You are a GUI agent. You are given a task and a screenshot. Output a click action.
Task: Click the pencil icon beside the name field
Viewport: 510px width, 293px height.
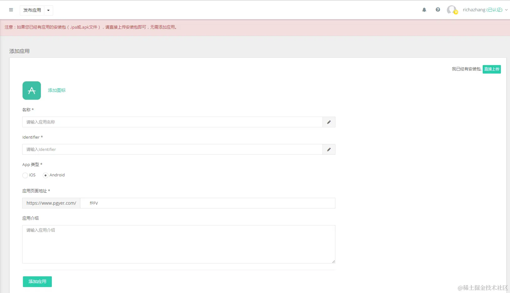pyautogui.click(x=329, y=122)
